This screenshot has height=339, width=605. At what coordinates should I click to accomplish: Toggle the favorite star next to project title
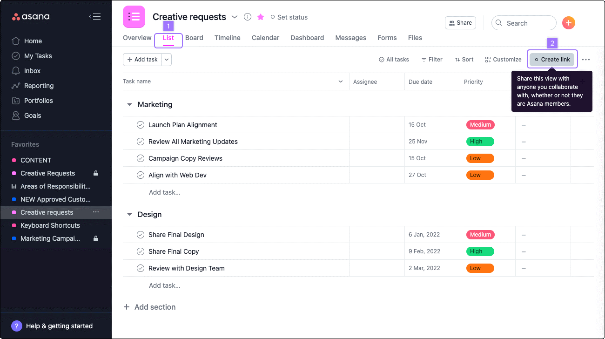(261, 17)
